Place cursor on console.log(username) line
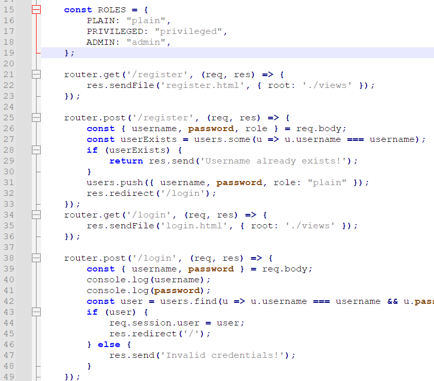 click(x=148, y=280)
